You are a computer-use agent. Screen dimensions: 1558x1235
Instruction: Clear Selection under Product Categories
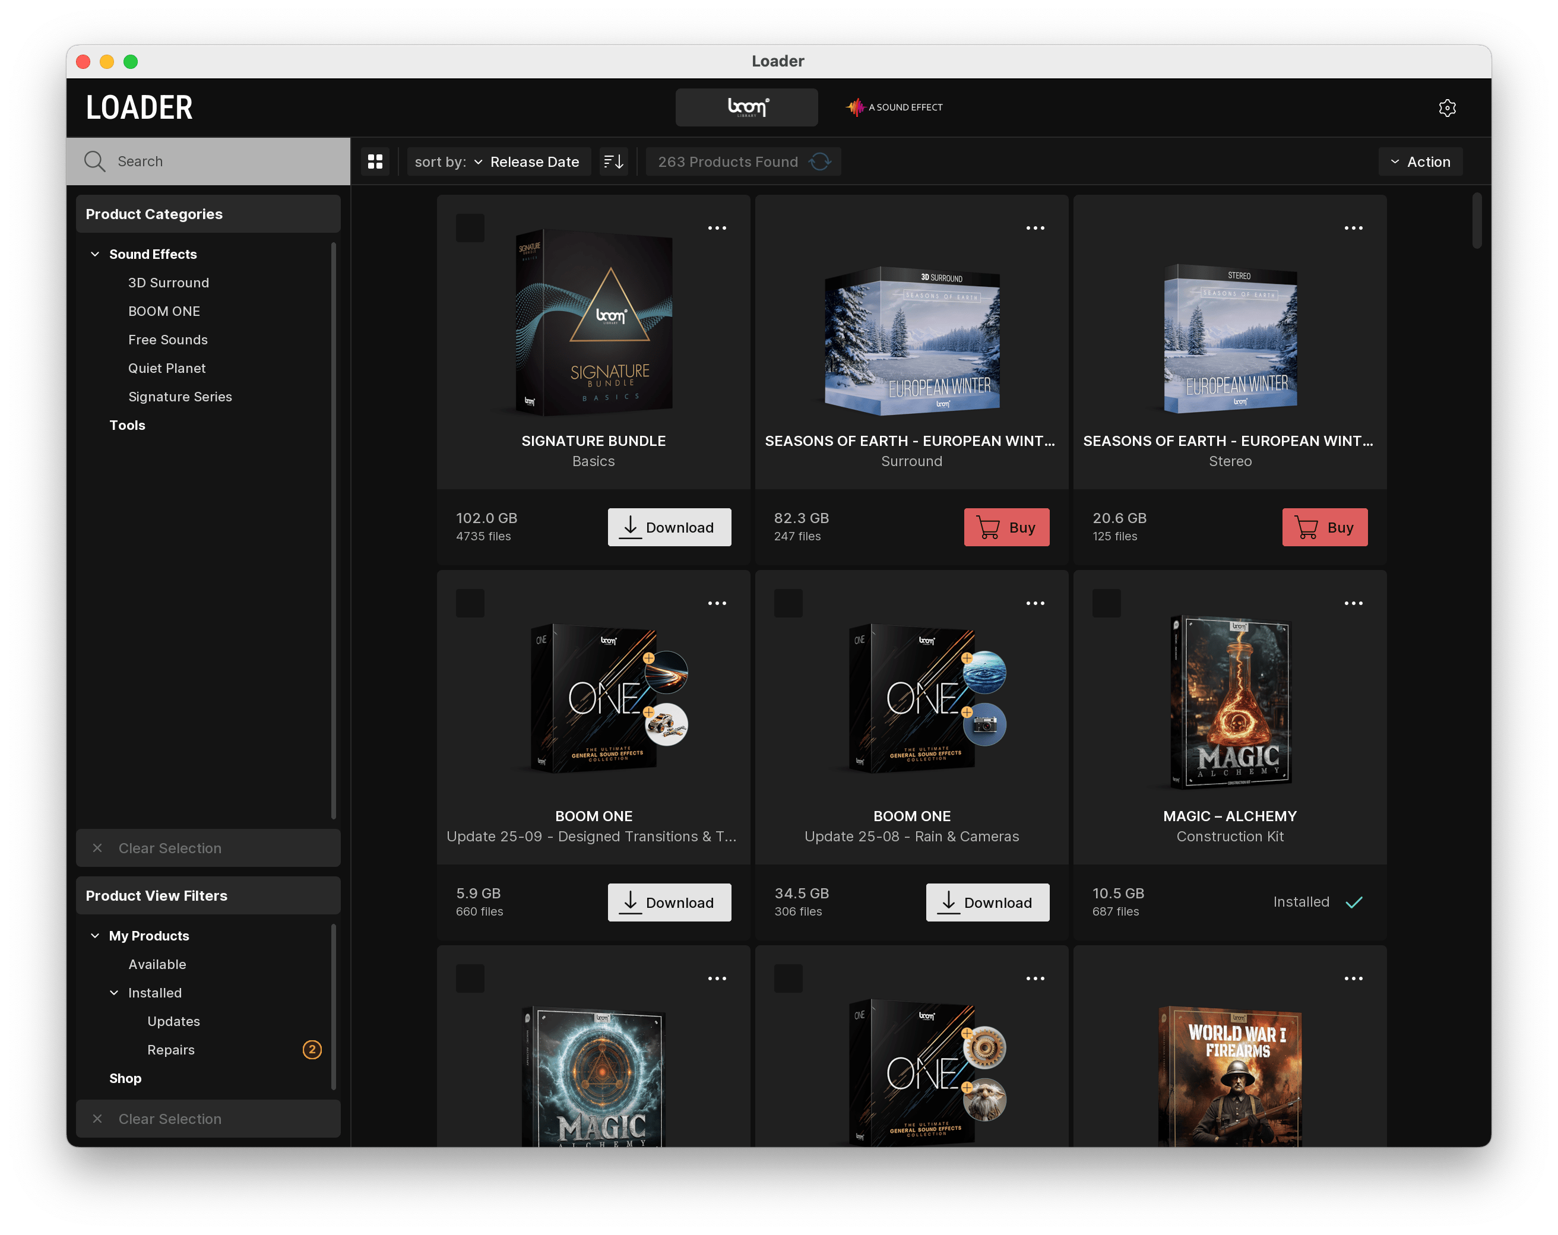point(208,848)
